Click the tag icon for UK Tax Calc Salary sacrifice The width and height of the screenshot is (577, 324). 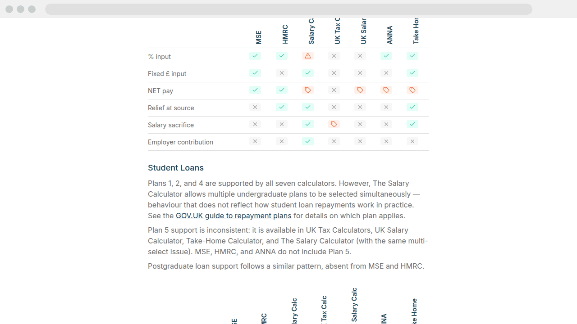click(x=334, y=124)
